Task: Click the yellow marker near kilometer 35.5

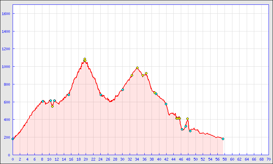Action: click(143, 76)
